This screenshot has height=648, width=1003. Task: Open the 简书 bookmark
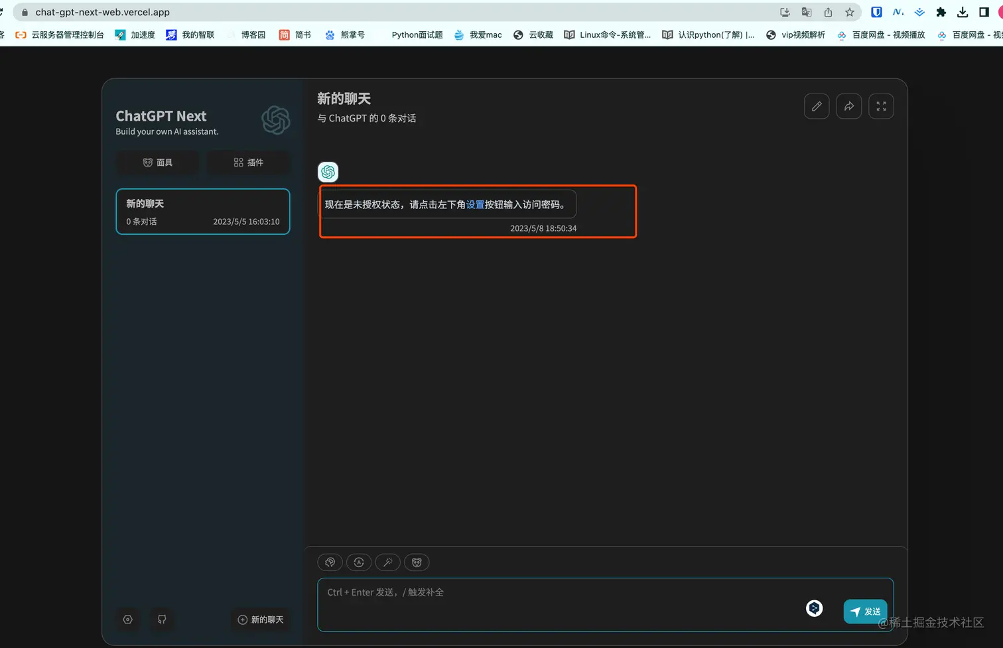[295, 34]
